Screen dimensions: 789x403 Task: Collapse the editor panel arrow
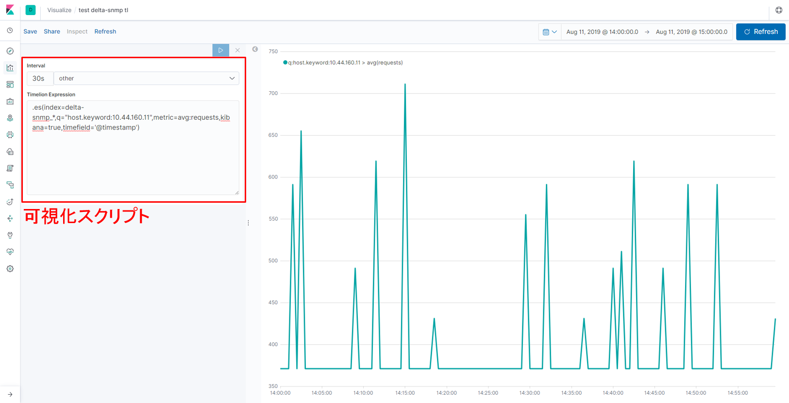tap(255, 49)
